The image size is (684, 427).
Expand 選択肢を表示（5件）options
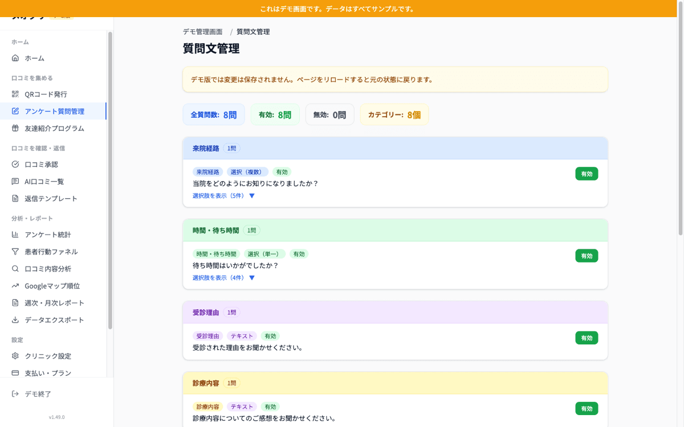(x=223, y=196)
